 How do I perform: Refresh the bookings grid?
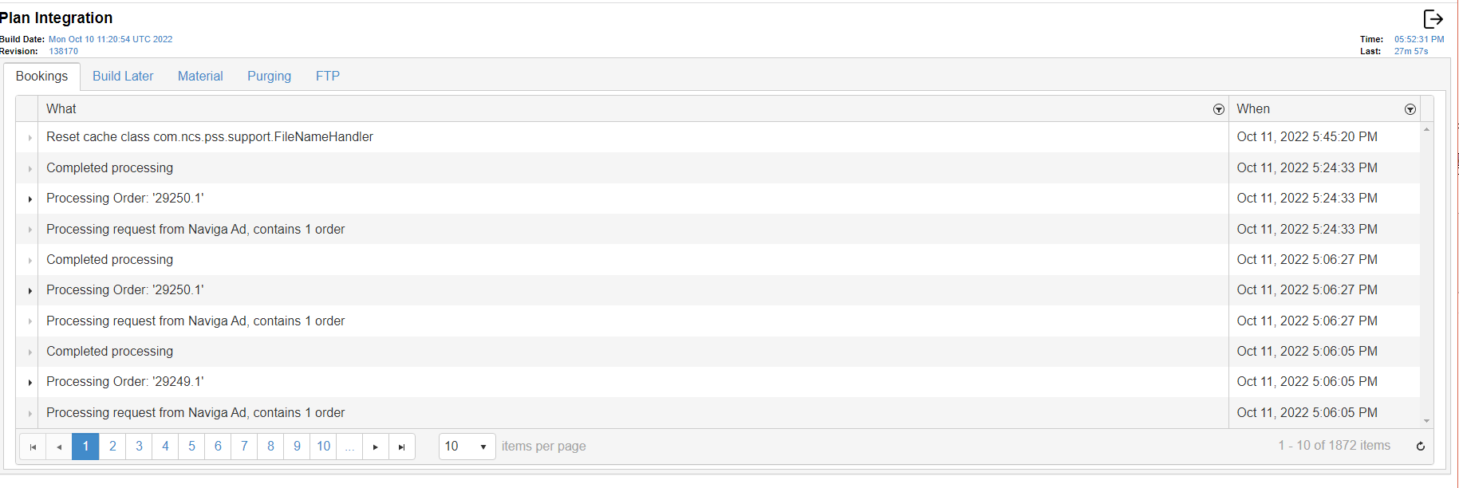pyautogui.click(x=1420, y=447)
